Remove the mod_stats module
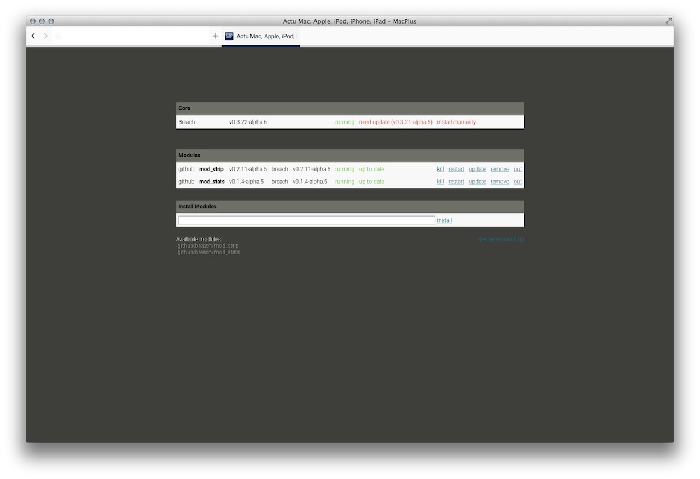This screenshot has height=479, width=700. [500, 182]
